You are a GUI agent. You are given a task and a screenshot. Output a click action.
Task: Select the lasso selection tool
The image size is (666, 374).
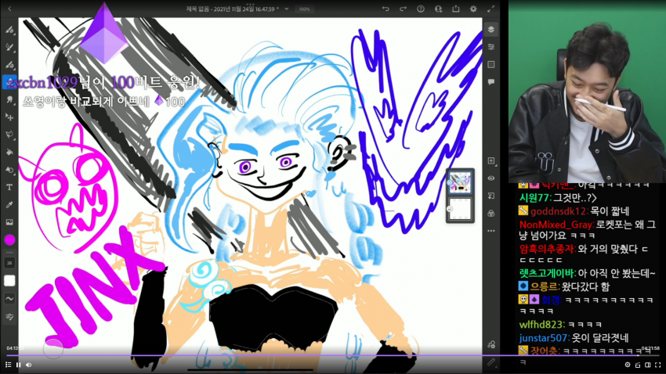tap(9, 135)
